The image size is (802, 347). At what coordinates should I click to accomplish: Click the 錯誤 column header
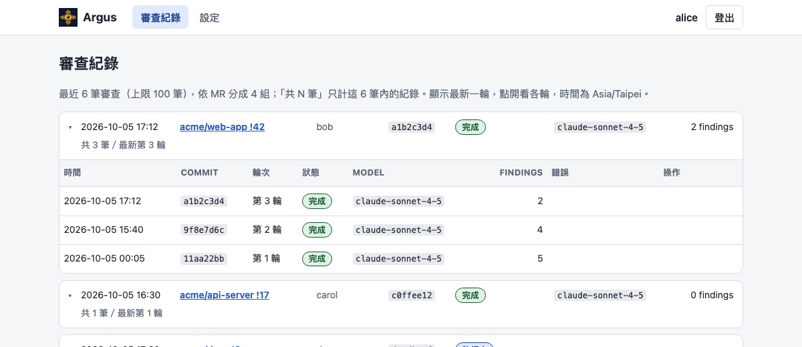[560, 172]
